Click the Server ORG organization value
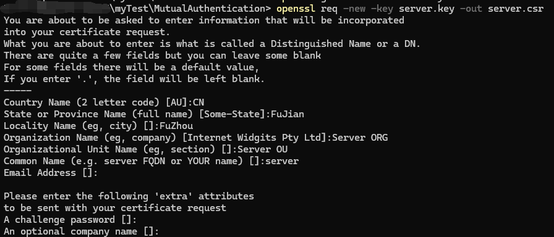This screenshot has width=554, height=237. [360, 138]
